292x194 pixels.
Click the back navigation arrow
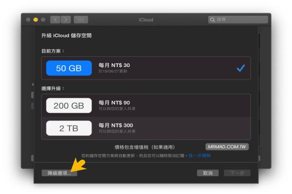click(55, 20)
